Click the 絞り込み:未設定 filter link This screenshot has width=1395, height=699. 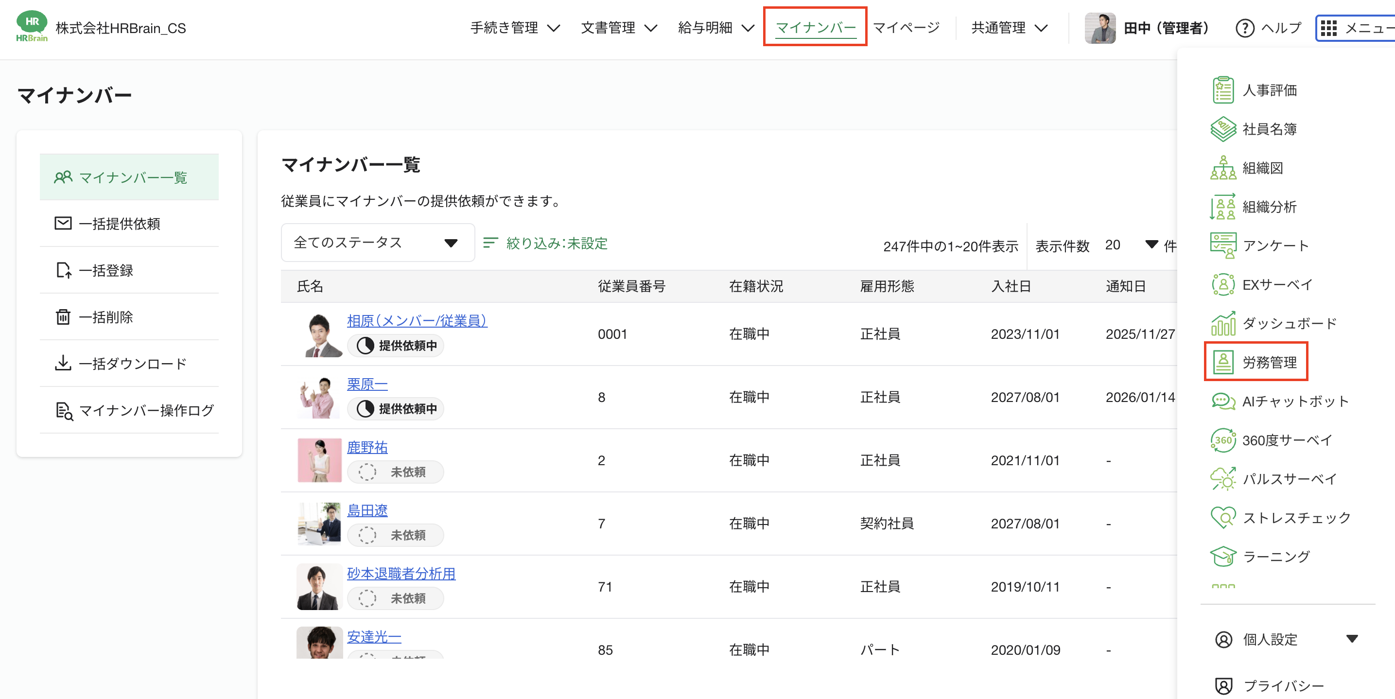click(556, 243)
